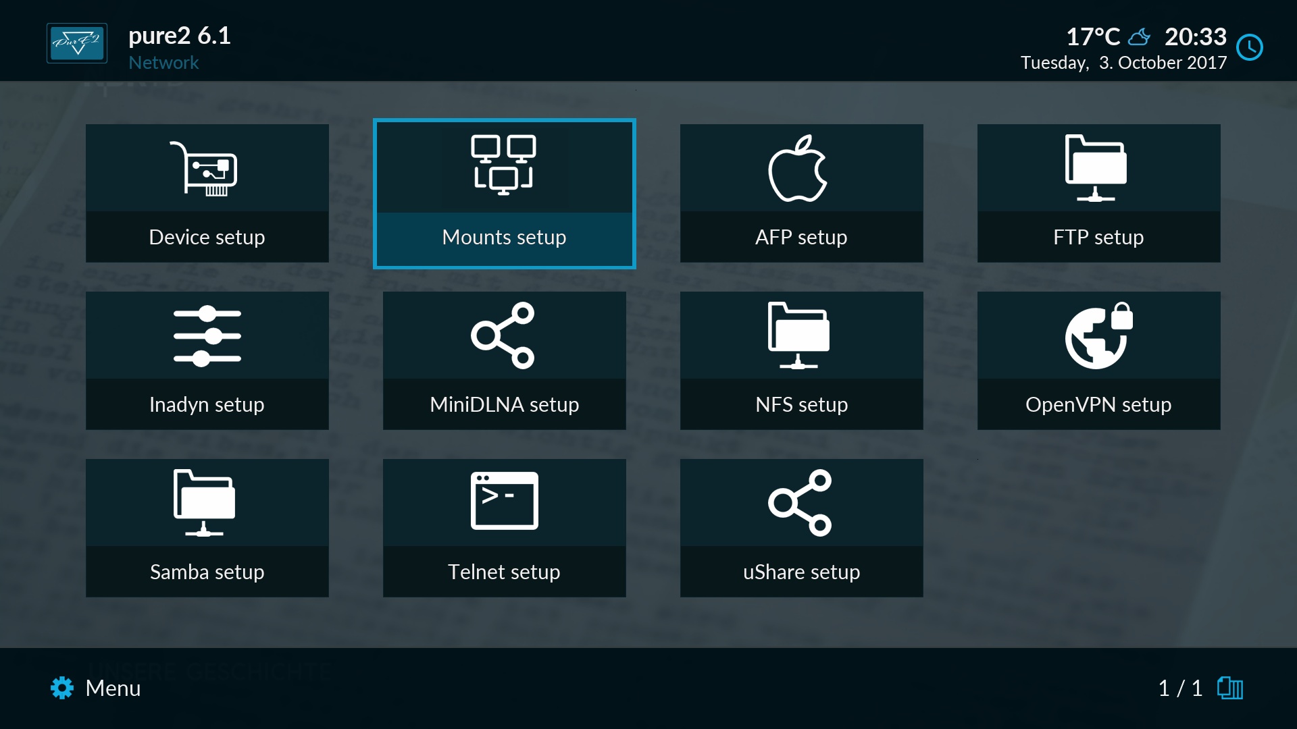Open FTP setup configuration
The width and height of the screenshot is (1297, 729).
(x=1098, y=193)
